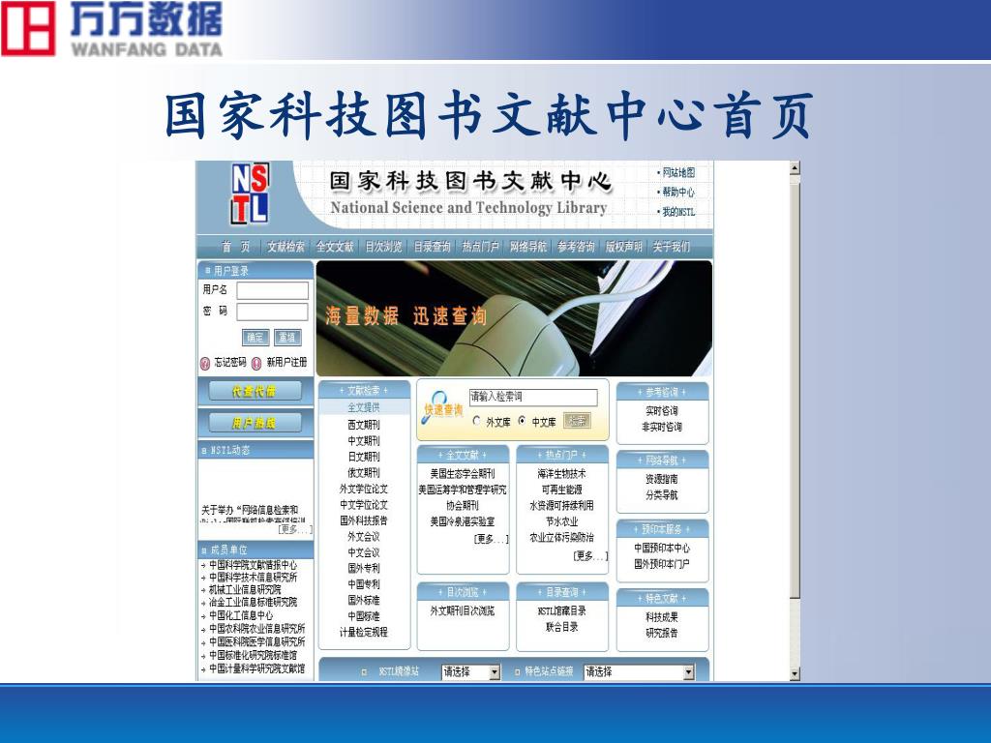Go to 首页 in navigation bar

(x=236, y=247)
